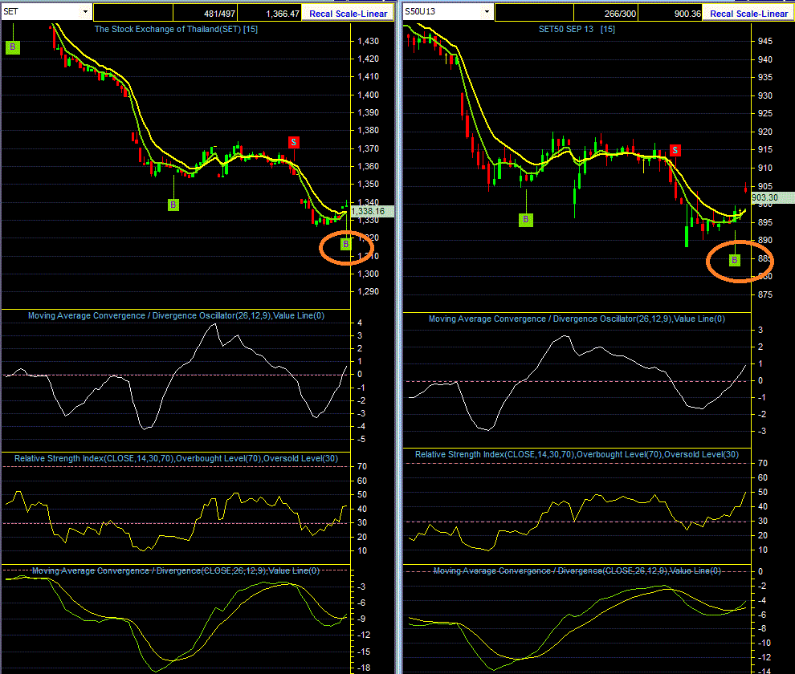795x674 pixels.
Task: Click MACD(CLOSE,26,12,9) title in SET50 panel
Action: pos(577,571)
